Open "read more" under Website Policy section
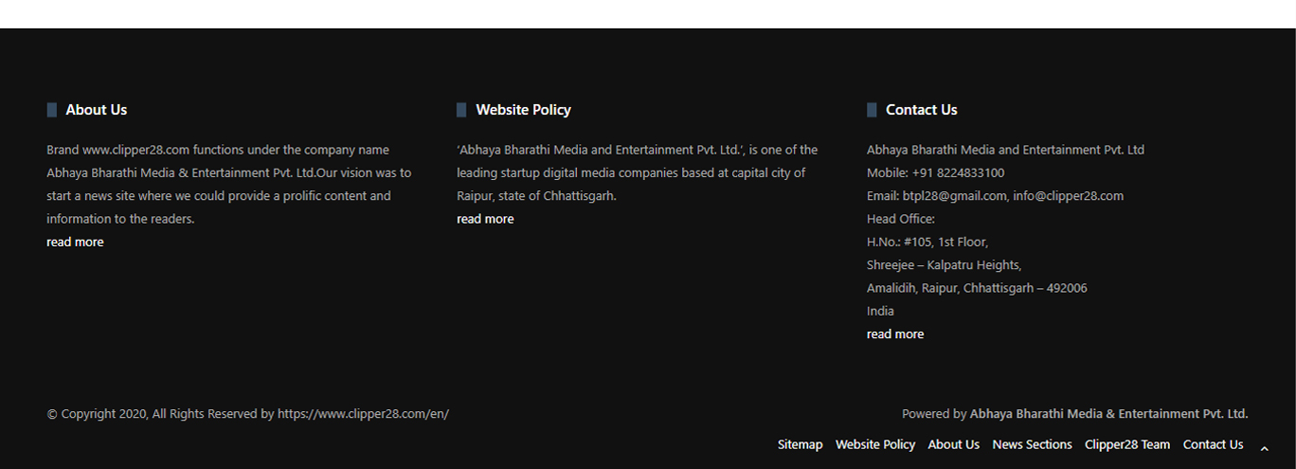Image resolution: width=1296 pixels, height=469 pixels. 485,219
